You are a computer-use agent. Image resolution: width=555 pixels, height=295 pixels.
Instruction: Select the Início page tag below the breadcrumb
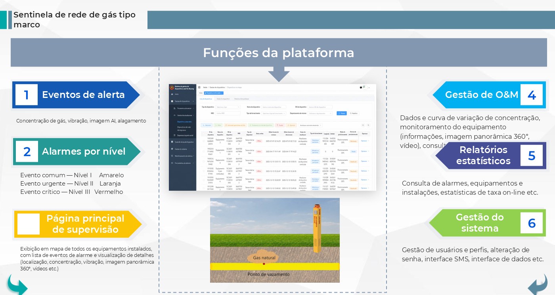tap(201, 93)
